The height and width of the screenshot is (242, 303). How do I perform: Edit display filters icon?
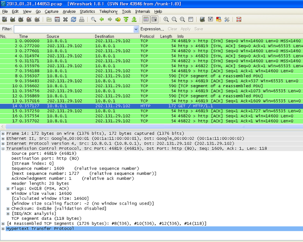[x=210, y=19]
